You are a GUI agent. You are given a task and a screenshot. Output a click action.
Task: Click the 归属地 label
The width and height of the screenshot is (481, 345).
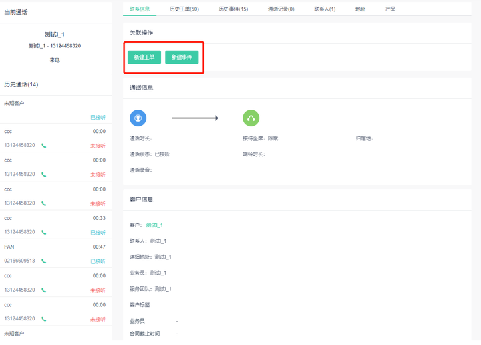coord(365,138)
